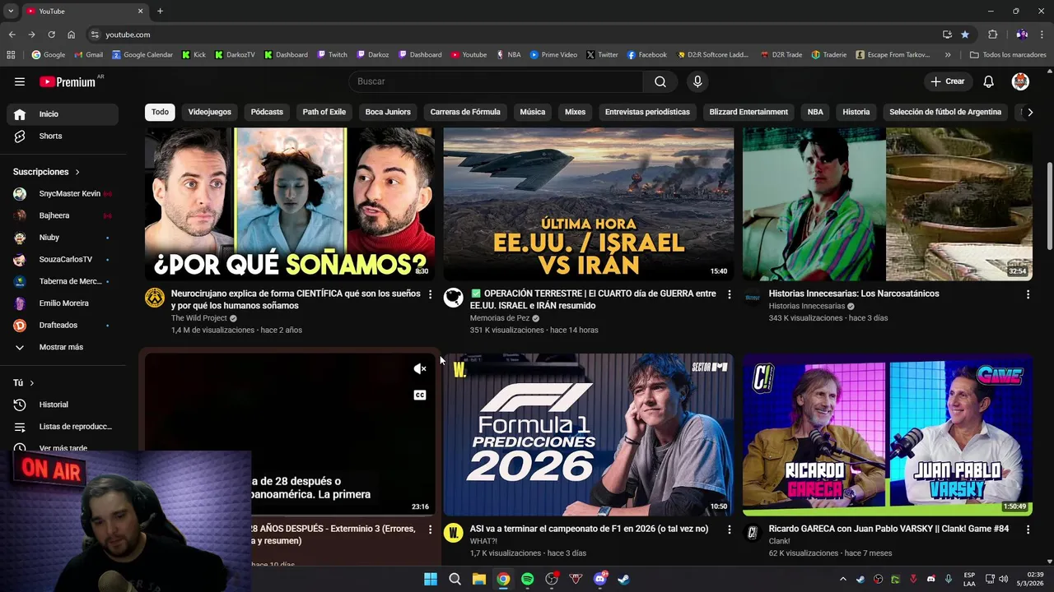This screenshot has width=1054, height=592.
Task: Select the Entrevistas periodísticas chip
Action: pyautogui.click(x=647, y=112)
